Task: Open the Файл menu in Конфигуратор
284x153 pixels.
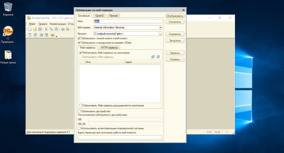Action: click(x=32, y=24)
